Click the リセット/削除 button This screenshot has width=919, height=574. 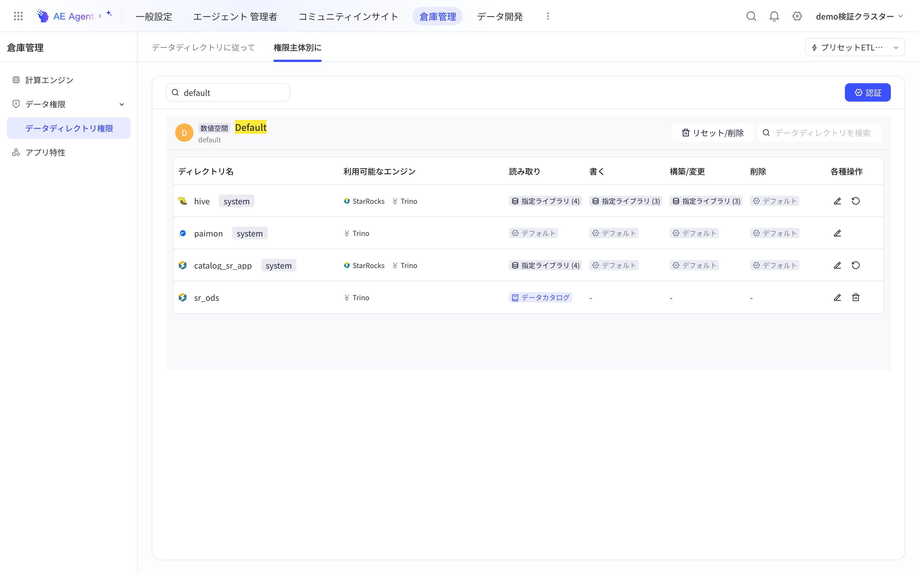(712, 133)
